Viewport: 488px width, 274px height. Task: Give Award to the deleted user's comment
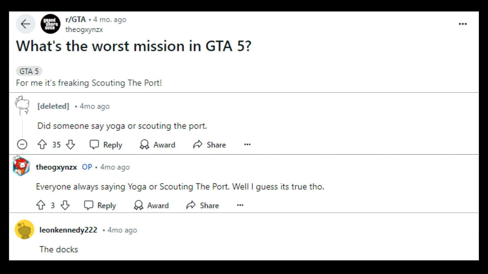click(x=158, y=145)
